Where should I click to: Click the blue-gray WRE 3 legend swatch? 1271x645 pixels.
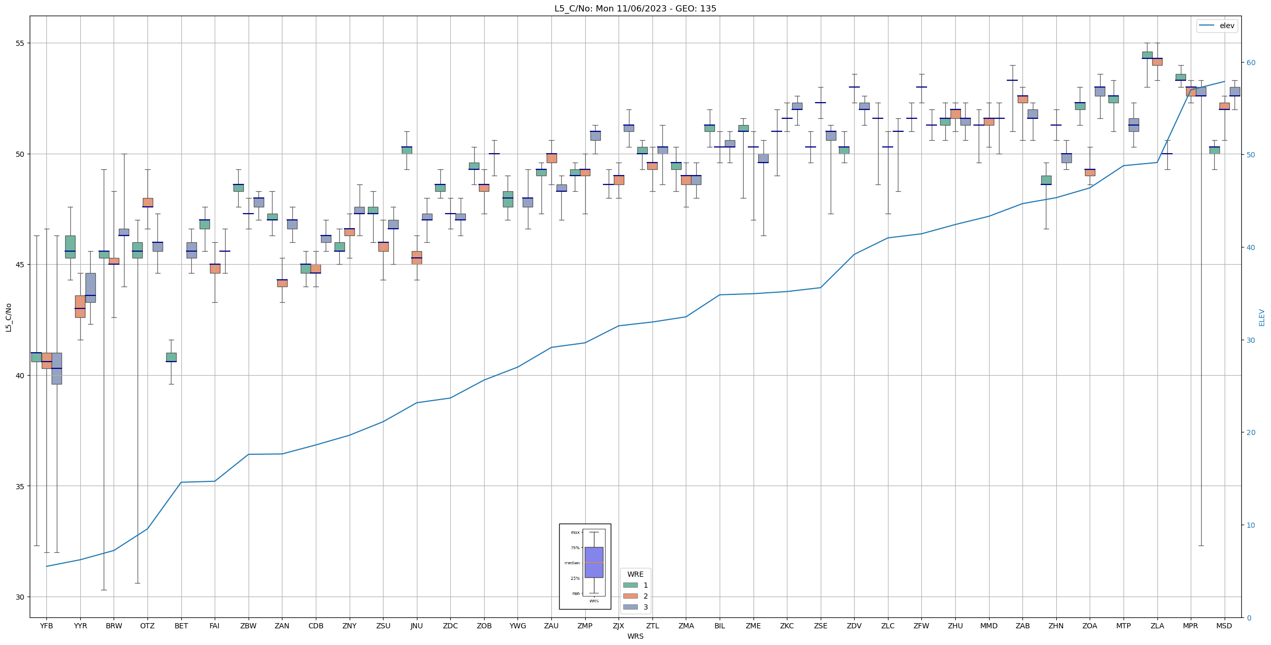tap(630, 607)
